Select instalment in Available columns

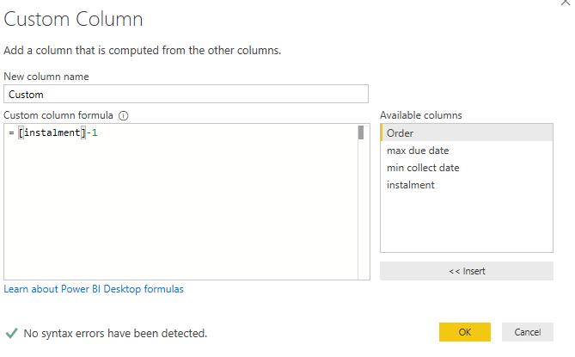pyautogui.click(x=467, y=185)
